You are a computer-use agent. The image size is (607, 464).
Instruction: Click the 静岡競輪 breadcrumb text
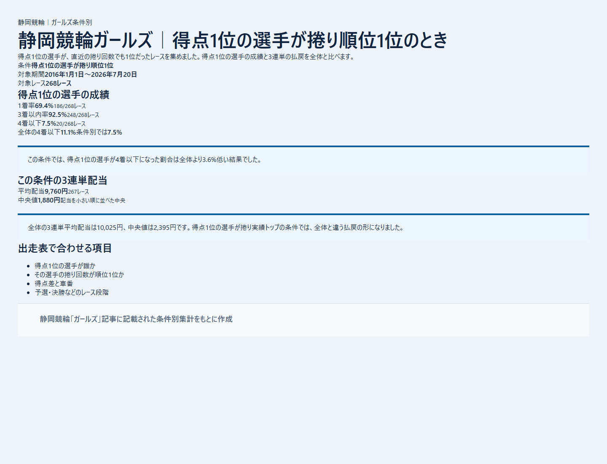pyautogui.click(x=31, y=22)
